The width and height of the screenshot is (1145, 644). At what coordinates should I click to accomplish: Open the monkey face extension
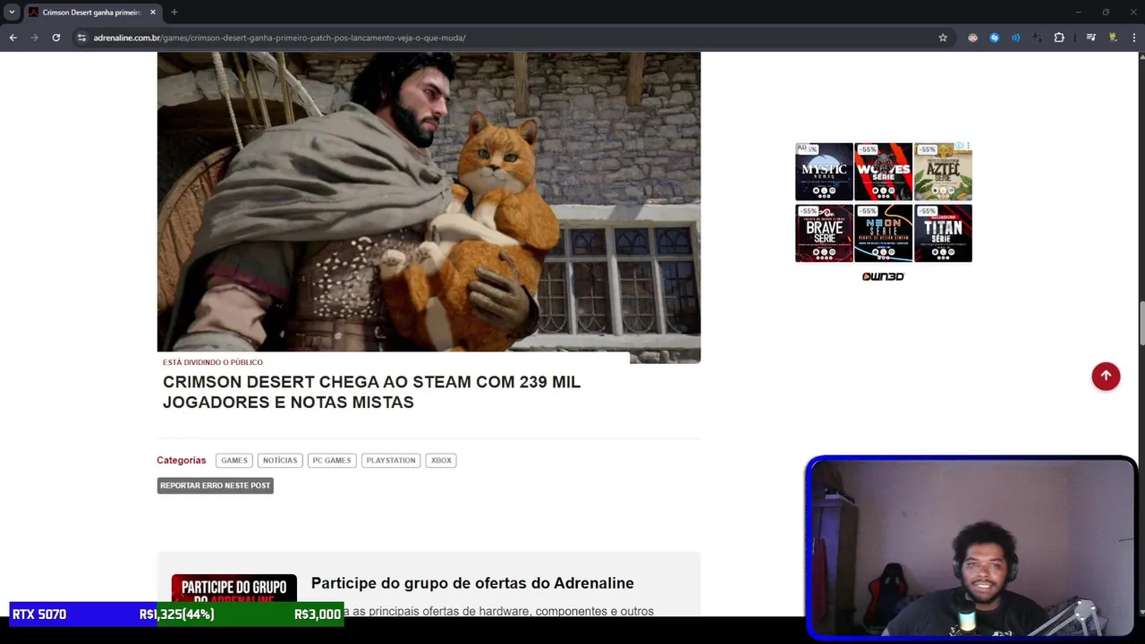click(972, 38)
